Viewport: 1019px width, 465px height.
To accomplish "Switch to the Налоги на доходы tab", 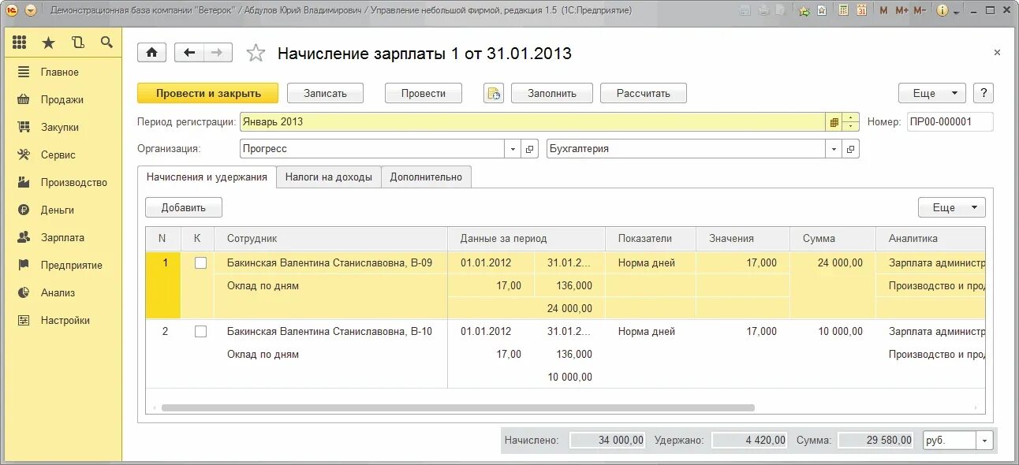I will [328, 177].
